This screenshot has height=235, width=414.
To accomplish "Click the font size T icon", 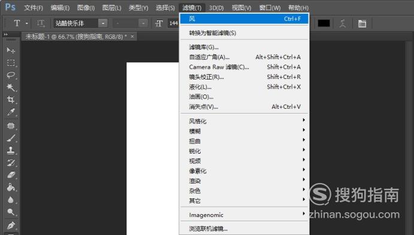I will point(159,23).
